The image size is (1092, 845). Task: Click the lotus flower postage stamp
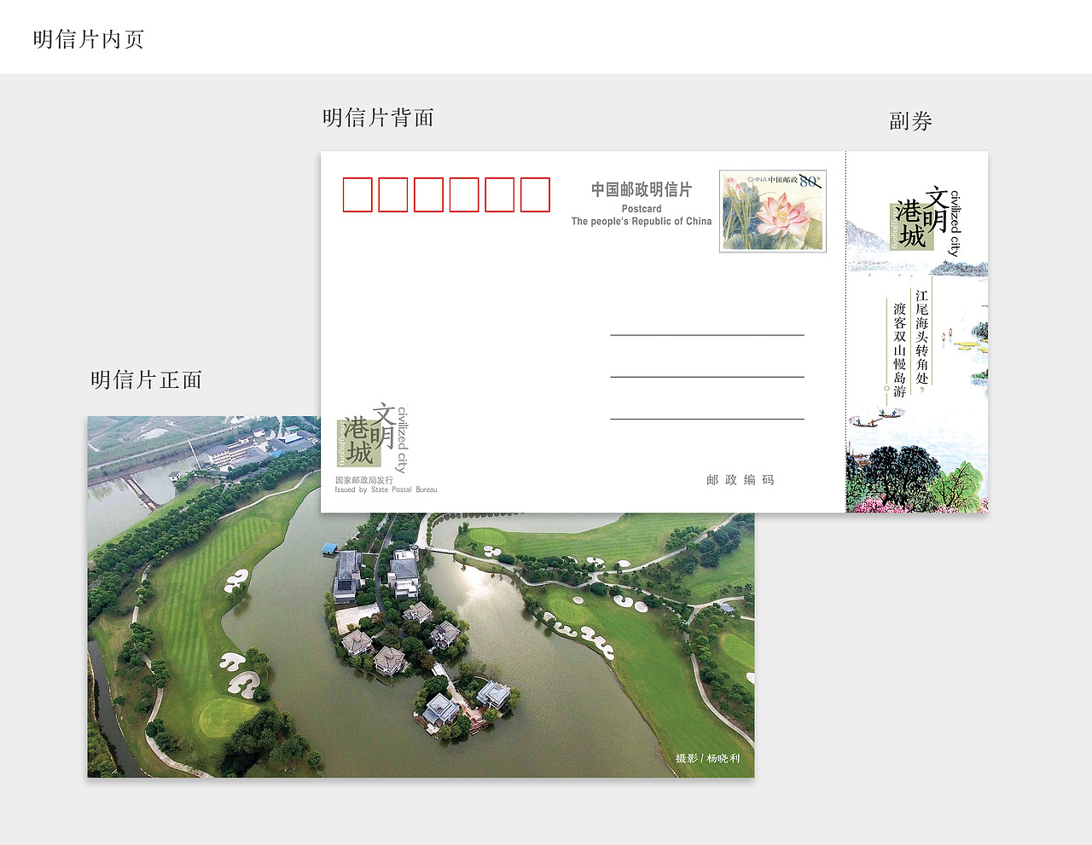pyautogui.click(x=772, y=210)
